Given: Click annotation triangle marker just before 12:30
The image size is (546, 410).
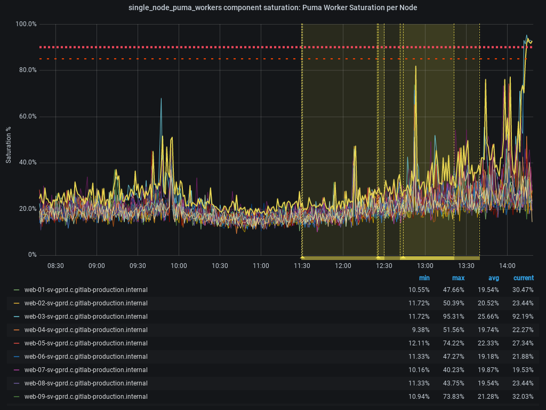Looking at the screenshot, I should (x=378, y=257).
